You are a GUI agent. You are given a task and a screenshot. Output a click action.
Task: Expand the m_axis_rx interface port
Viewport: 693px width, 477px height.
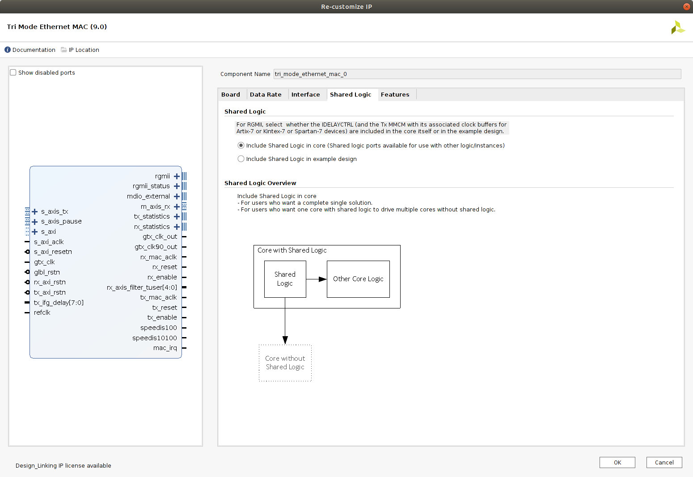[177, 207]
